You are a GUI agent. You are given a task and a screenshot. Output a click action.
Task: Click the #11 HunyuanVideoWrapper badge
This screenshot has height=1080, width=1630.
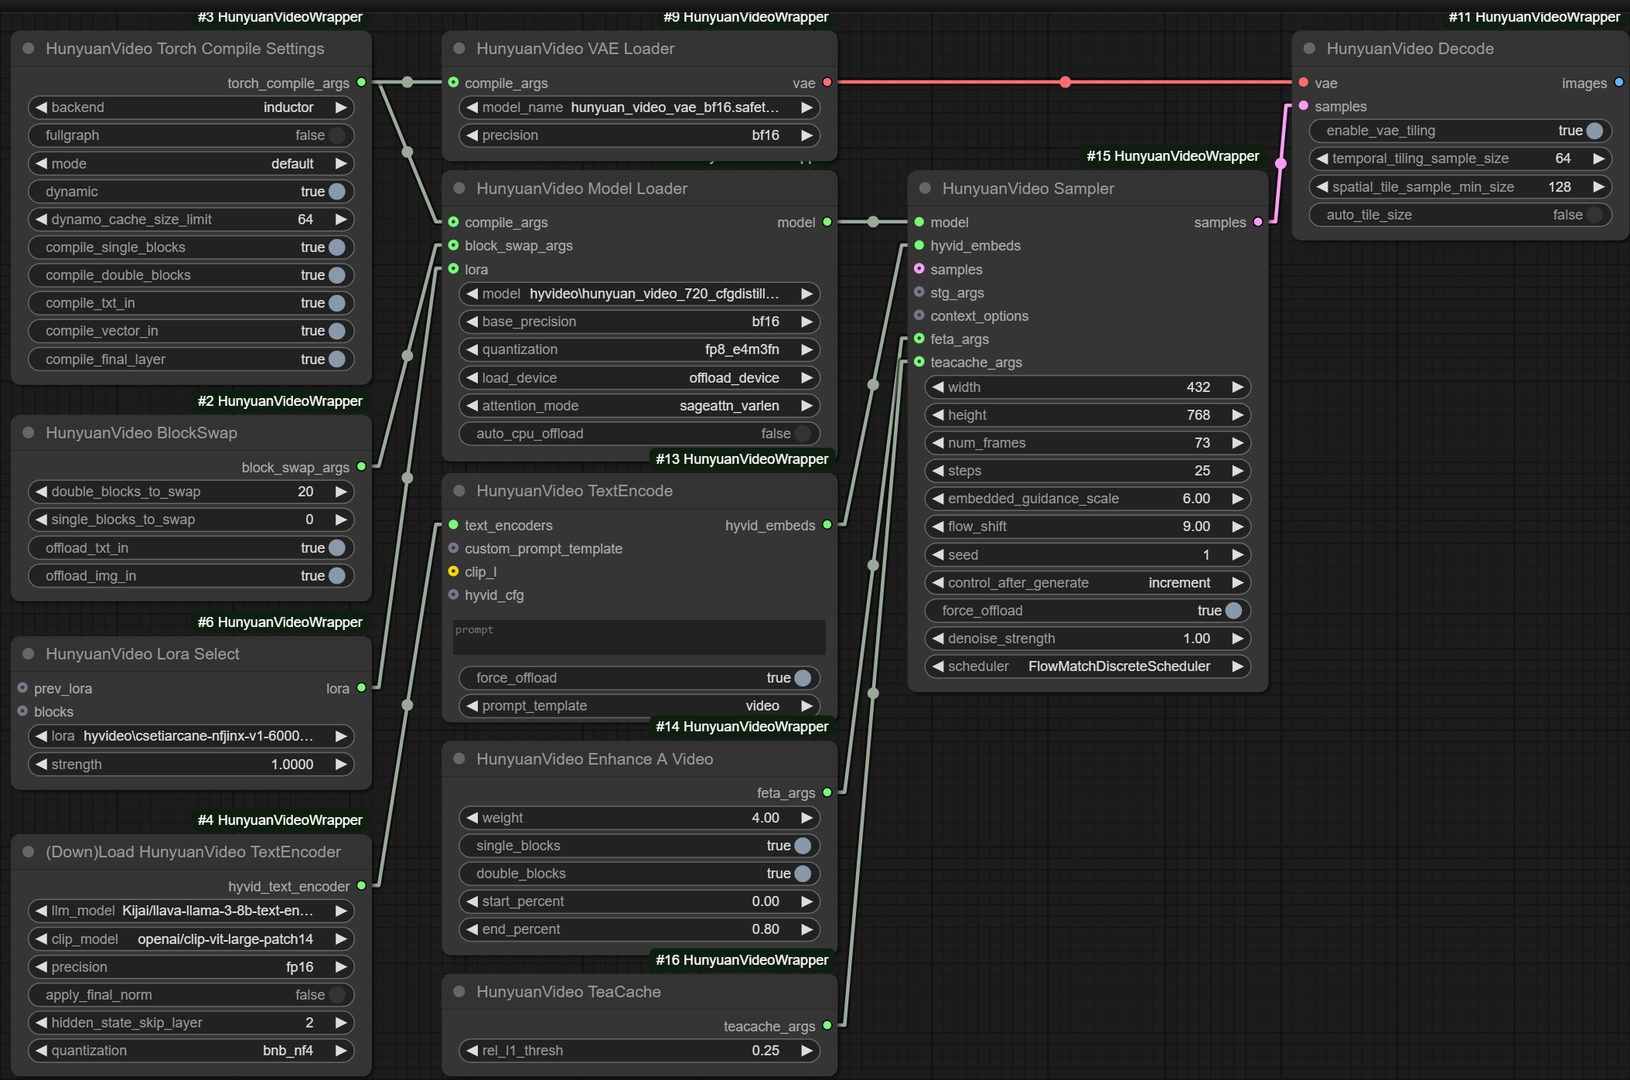(1534, 16)
